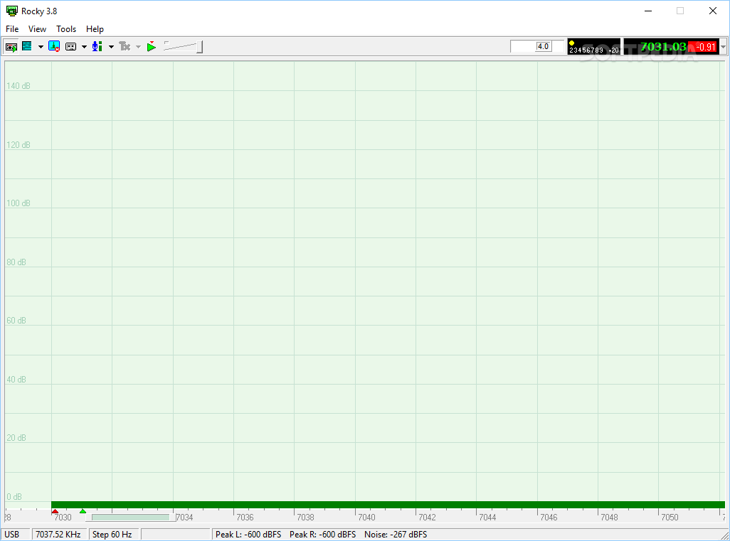Click the blue microphone audio icon

click(x=97, y=46)
